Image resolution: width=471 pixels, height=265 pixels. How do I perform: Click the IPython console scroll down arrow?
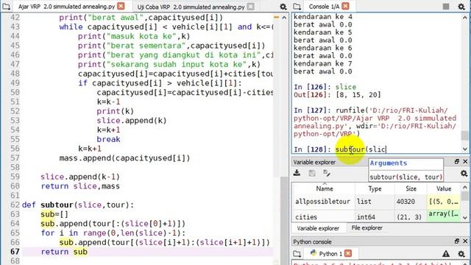point(464,149)
